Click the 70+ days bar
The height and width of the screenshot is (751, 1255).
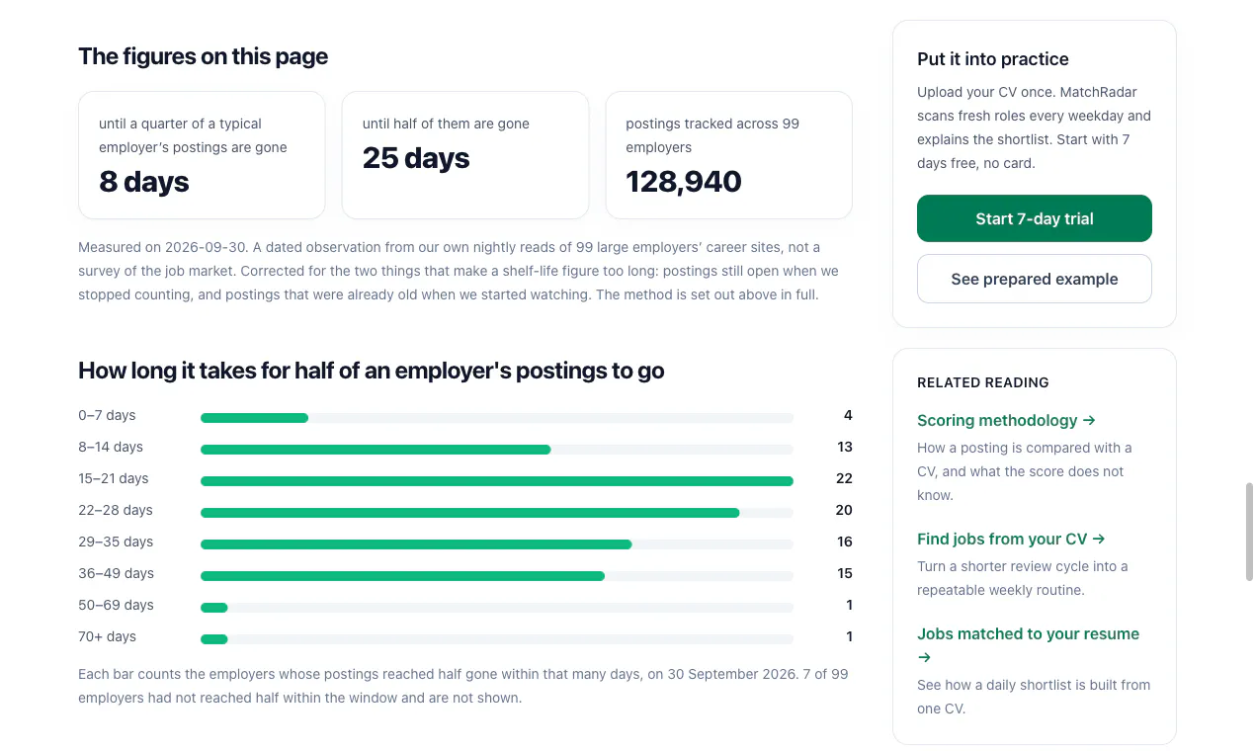pyautogui.click(x=497, y=639)
